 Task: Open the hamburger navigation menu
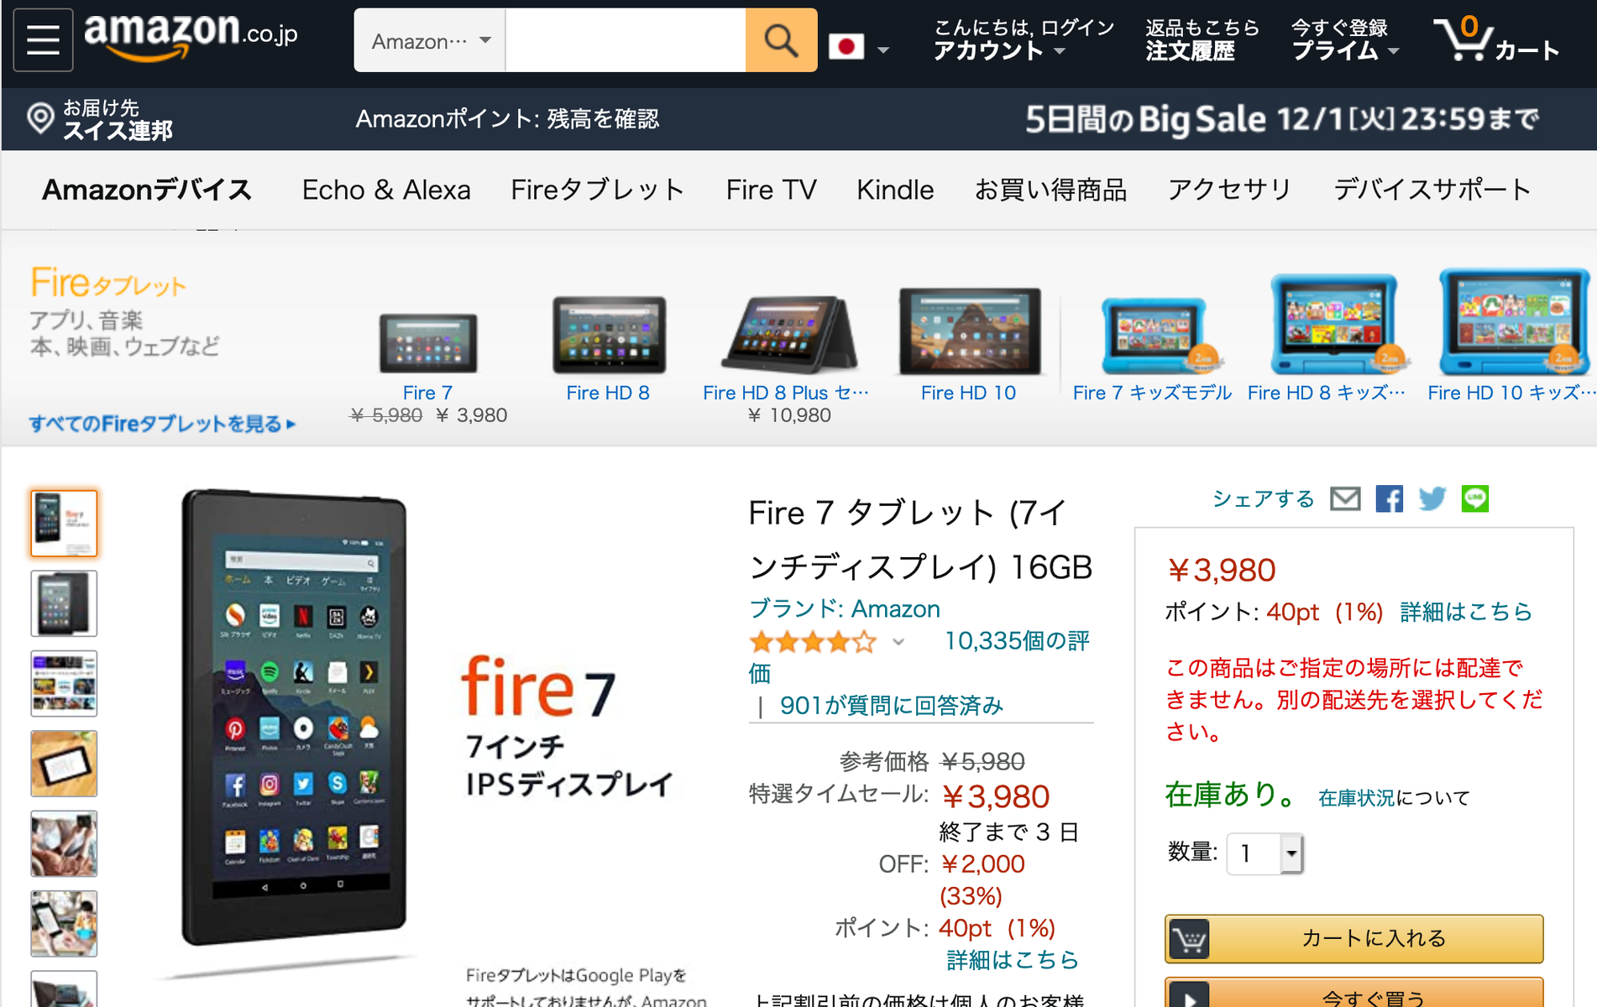tap(43, 39)
